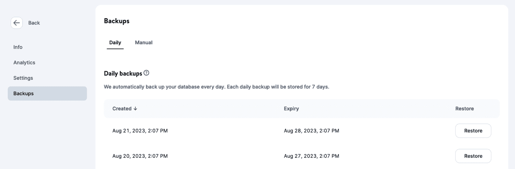Open the Info section in sidebar

click(x=18, y=47)
